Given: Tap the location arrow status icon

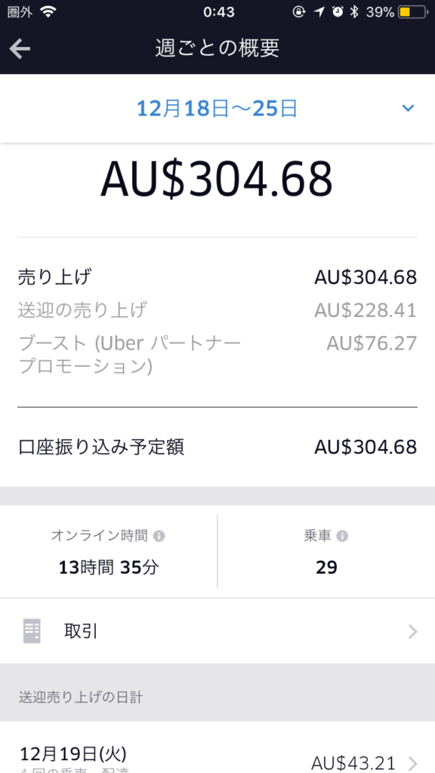Looking at the screenshot, I should (319, 12).
